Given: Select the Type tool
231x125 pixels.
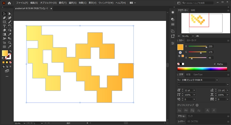Looking at the screenshot, I should tap(5, 26).
